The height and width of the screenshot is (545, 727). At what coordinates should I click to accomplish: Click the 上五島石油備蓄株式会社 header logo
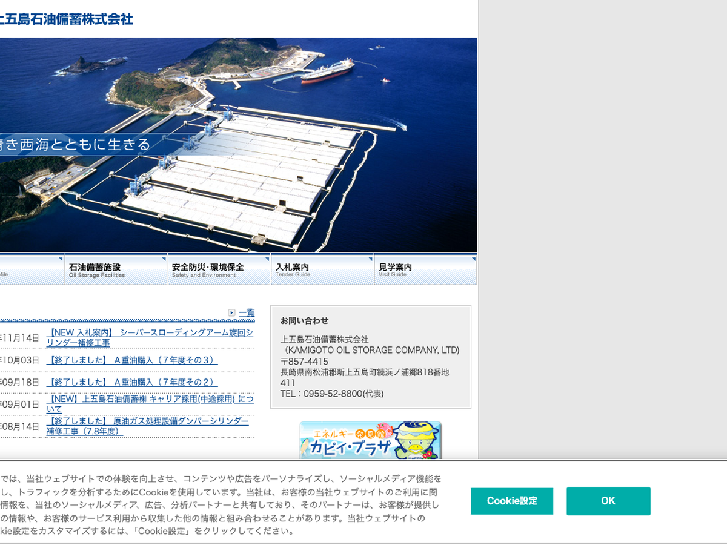(65, 19)
